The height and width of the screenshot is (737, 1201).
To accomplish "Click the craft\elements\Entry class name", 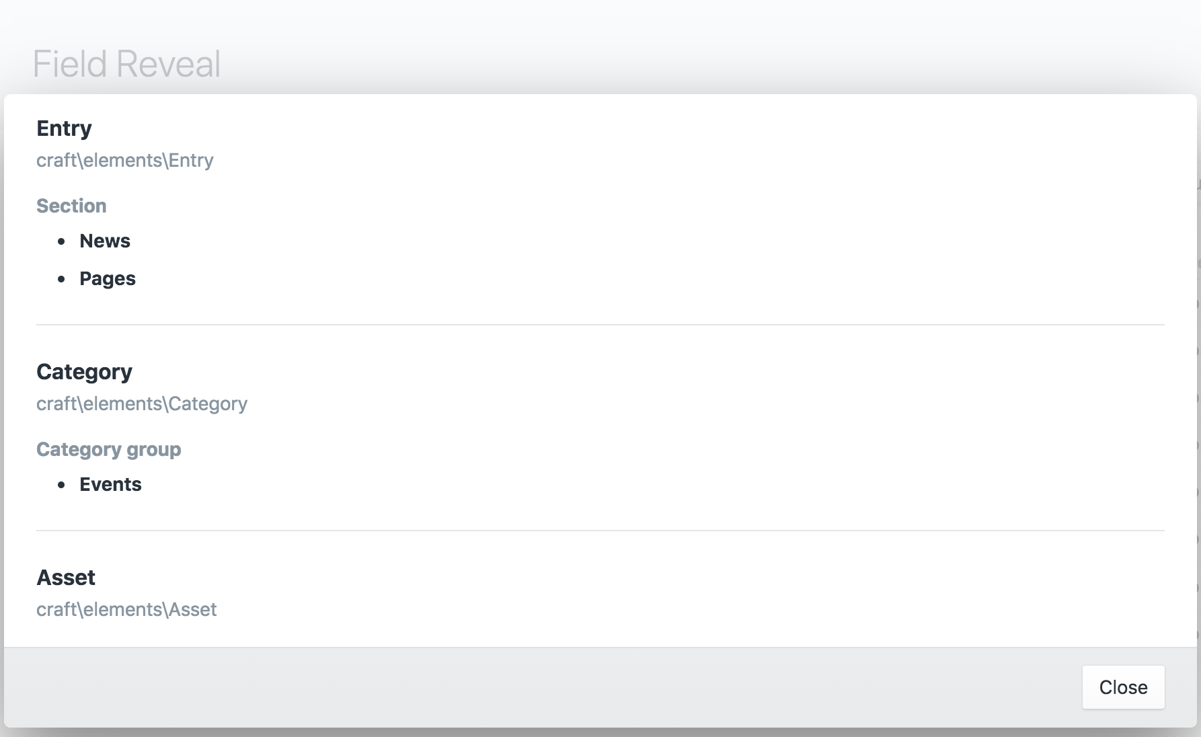I will pos(125,161).
